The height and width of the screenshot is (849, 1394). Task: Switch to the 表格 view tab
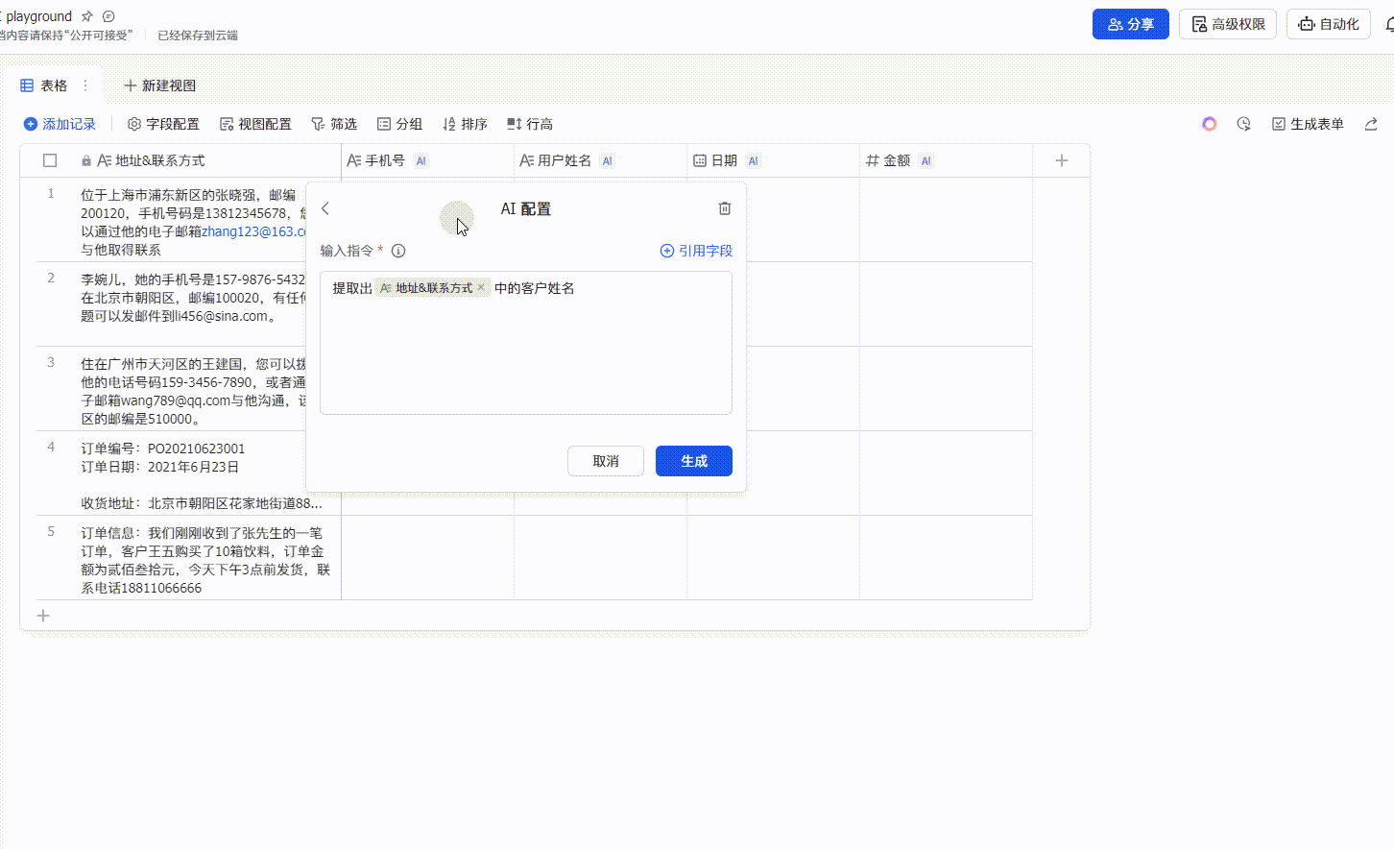click(x=44, y=85)
